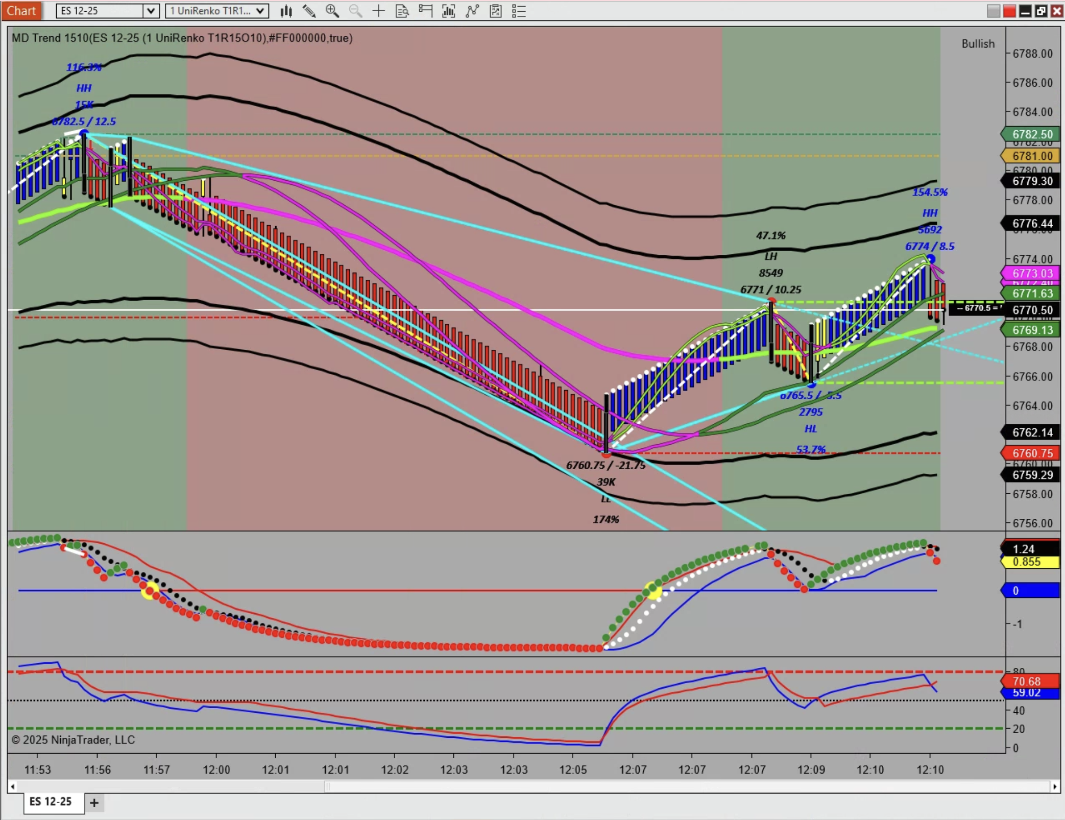Image resolution: width=1065 pixels, height=820 pixels.
Task: Open the Data Box document-search icon
Action: [402, 11]
